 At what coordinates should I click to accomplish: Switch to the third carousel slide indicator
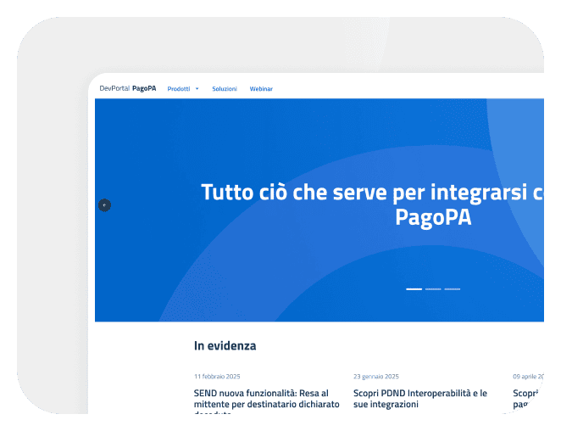pos(453,289)
